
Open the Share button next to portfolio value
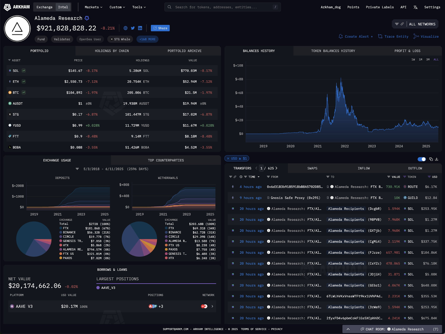point(160,28)
